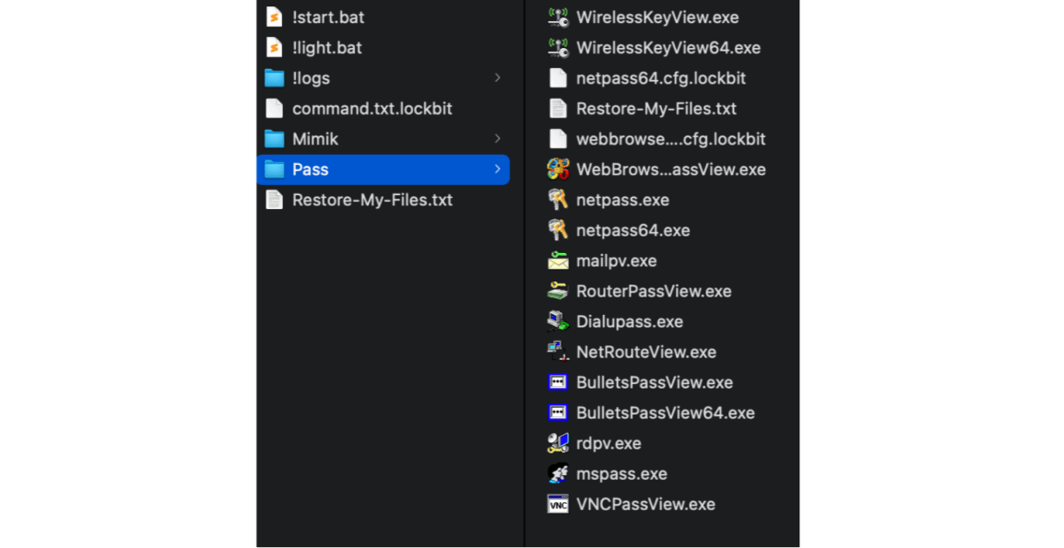Click the Mimik folder icon
The height and width of the screenshot is (548, 1064).
[x=274, y=139]
